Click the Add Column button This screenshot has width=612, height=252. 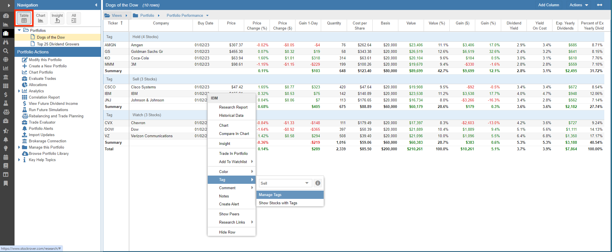548,5
